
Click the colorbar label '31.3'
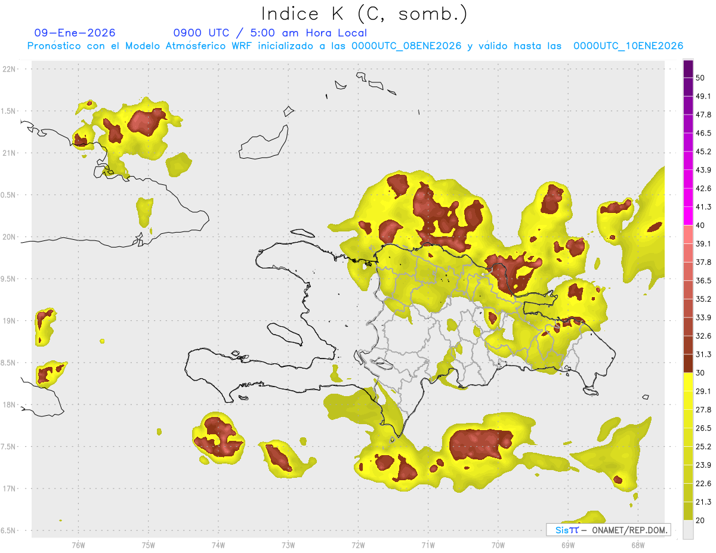pos(703,354)
